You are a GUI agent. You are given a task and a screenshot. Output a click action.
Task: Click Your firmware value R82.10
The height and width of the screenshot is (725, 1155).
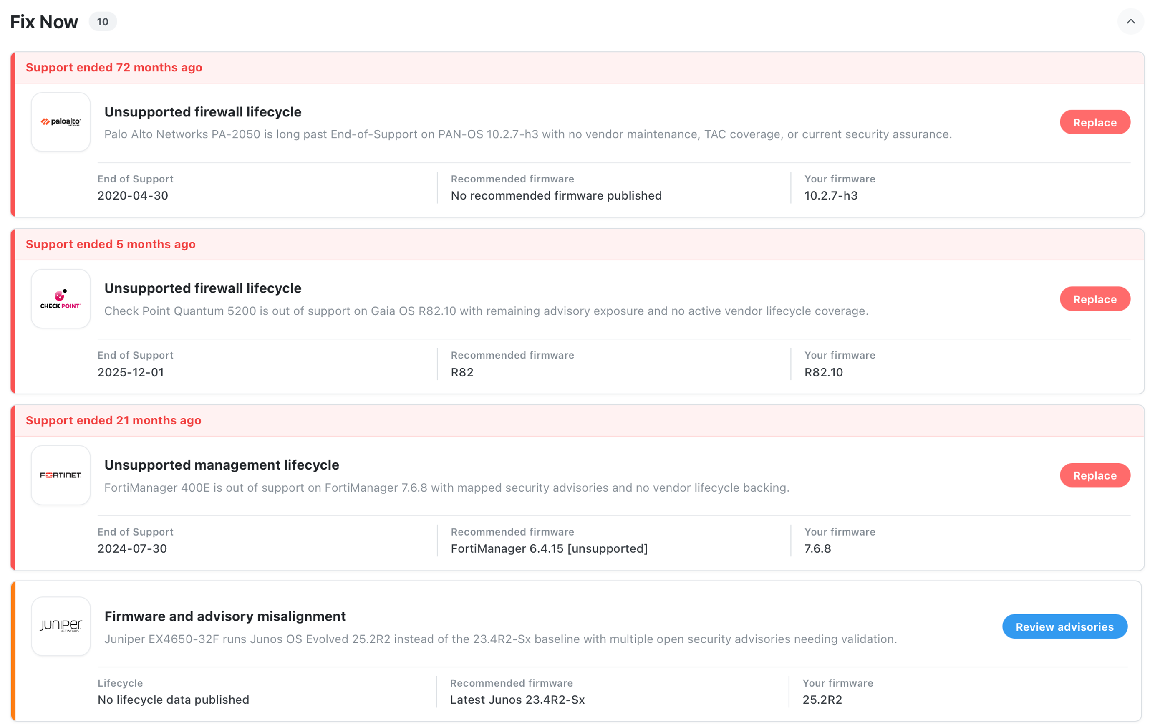click(823, 372)
